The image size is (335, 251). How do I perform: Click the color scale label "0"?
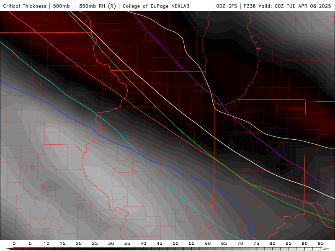(x=14, y=243)
